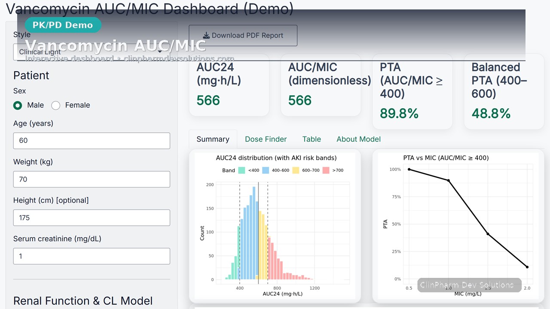Viewport: 550px width, 309px height.
Task: Toggle the 400–600 band legend entry
Action: (273, 170)
